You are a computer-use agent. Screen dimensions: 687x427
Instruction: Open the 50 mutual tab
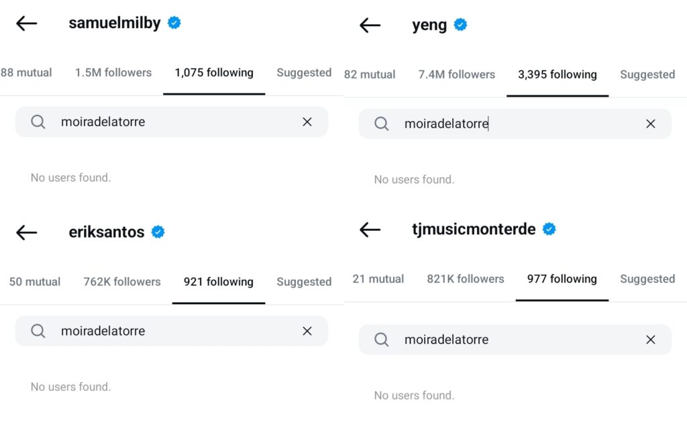[35, 282]
